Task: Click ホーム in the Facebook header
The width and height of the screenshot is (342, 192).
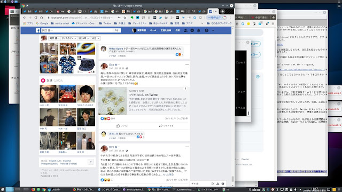Action: click(153, 30)
